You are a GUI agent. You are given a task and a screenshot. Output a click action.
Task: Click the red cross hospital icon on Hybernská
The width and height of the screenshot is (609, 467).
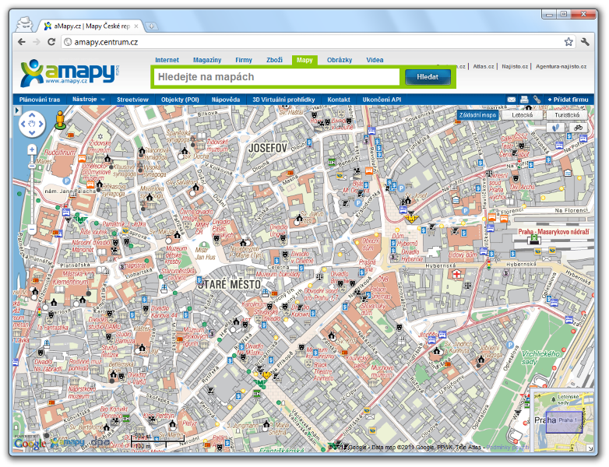[456, 275]
